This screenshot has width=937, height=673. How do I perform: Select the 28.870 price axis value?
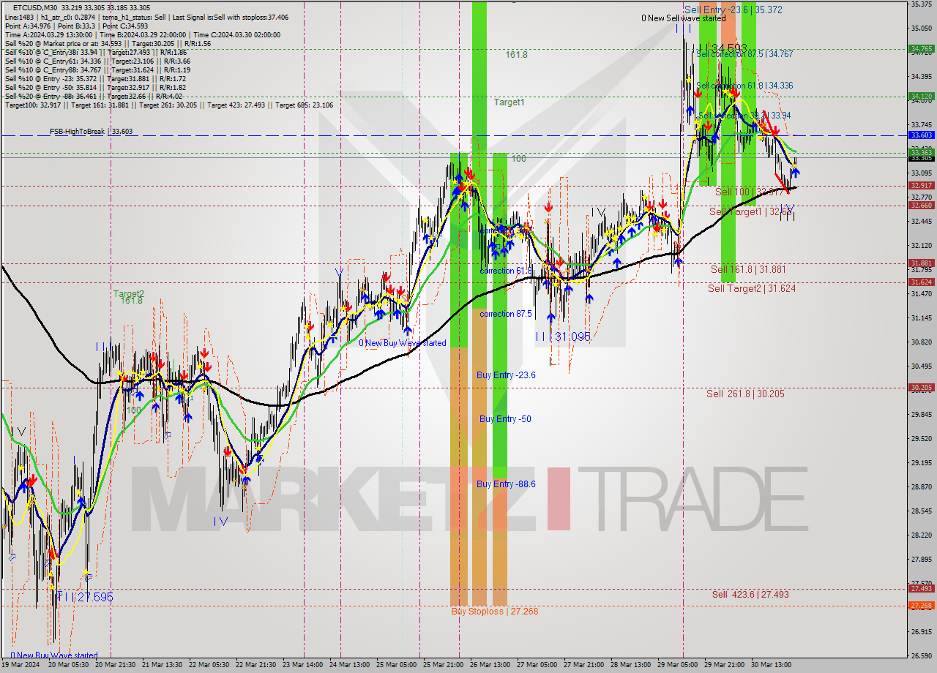pos(921,486)
